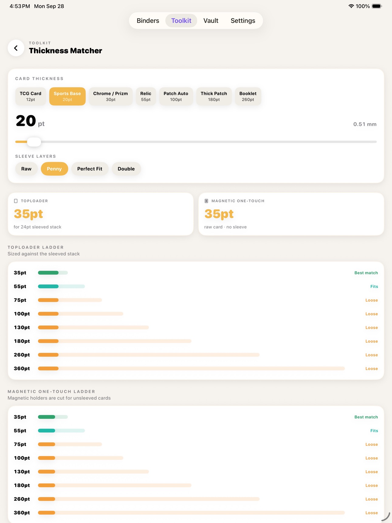Select magnetic ladder 35pt Best match row
392x523 pixels.
(196, 417)
